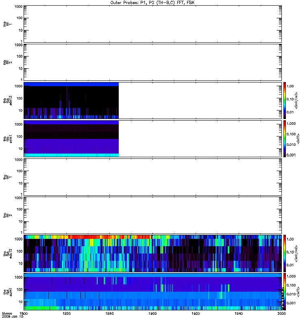The width and height of the screenshot is (305, 325).
Task: Click the 1820 time axis label
Action: 67,314
